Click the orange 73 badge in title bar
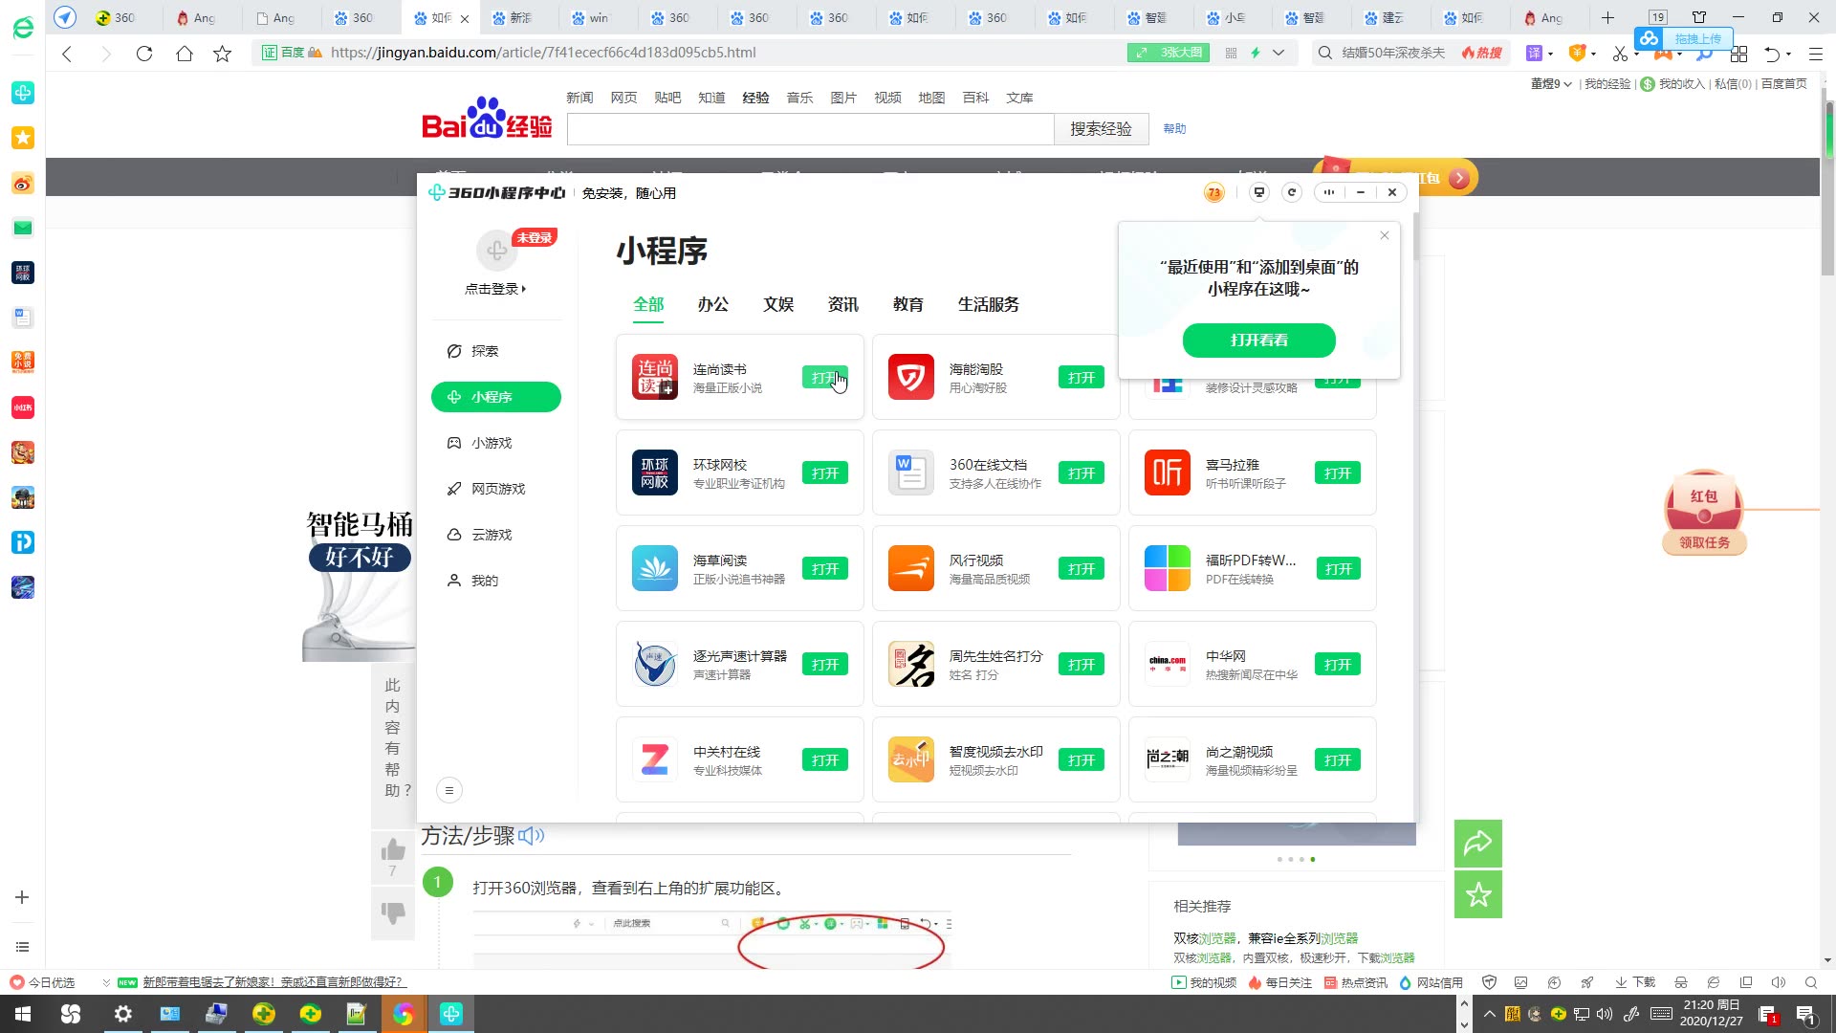 tap(1214, 192)
